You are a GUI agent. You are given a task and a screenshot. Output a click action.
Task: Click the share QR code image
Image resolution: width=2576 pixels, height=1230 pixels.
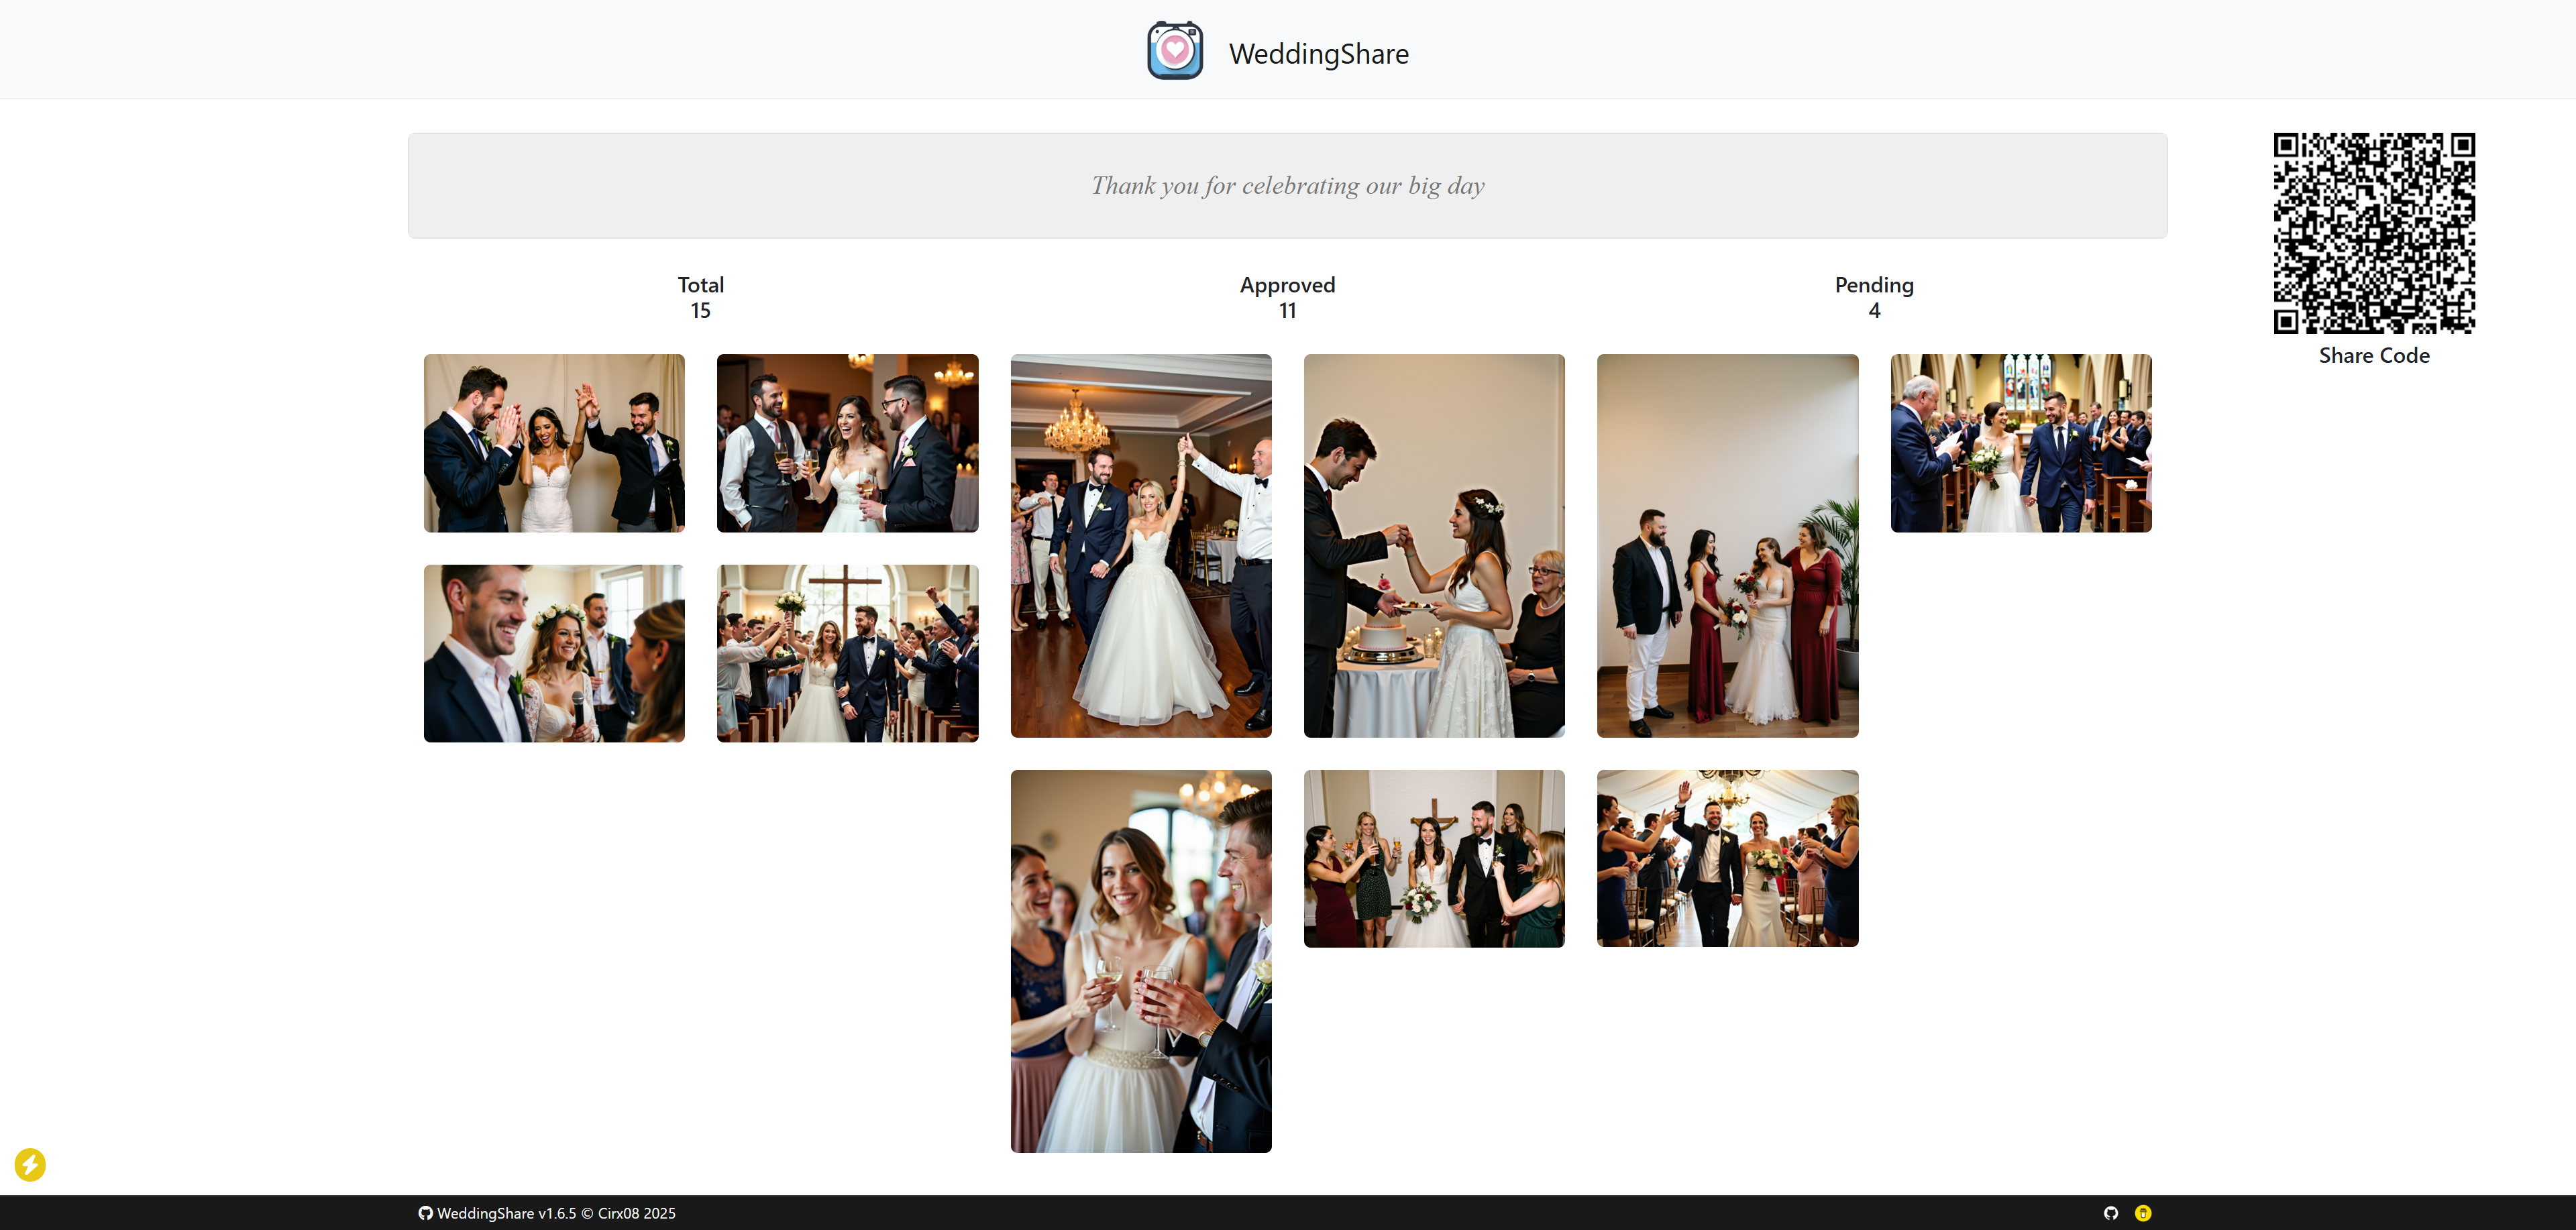click(2373, 233)
